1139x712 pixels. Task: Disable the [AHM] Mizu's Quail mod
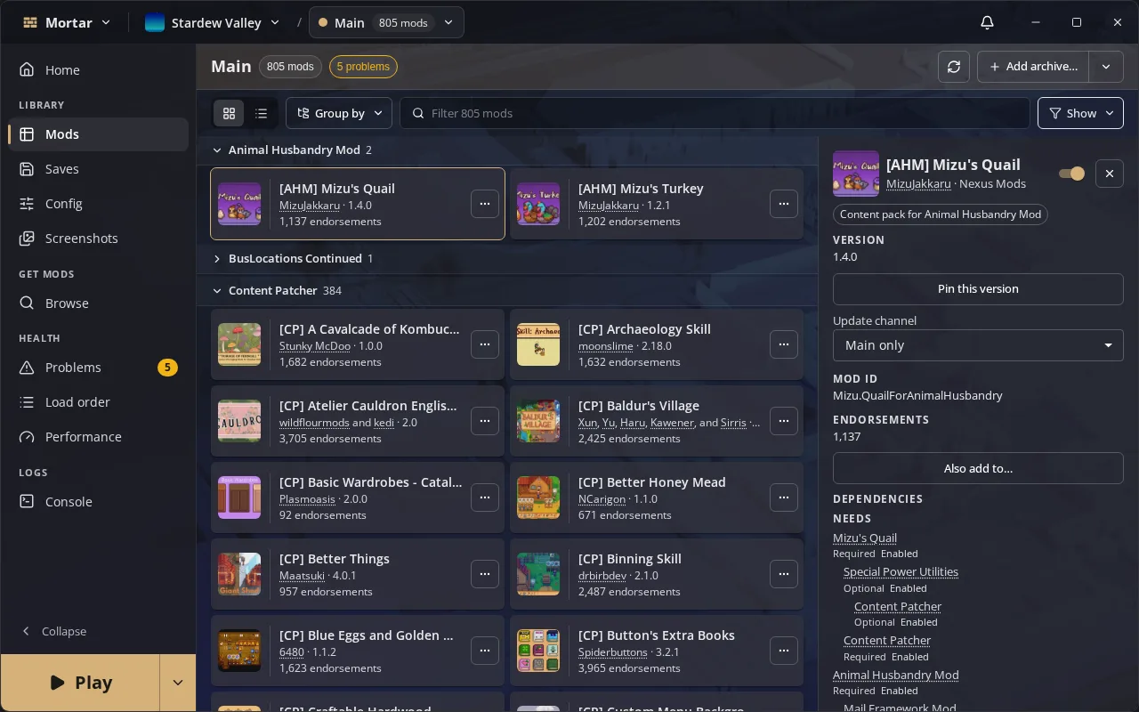coord(1071,174)
